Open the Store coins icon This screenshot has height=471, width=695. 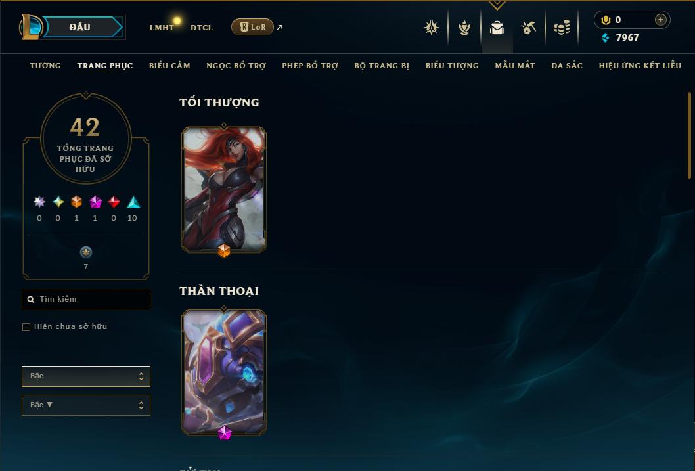562,28
